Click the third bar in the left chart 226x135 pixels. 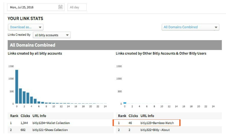pos(24,97)
